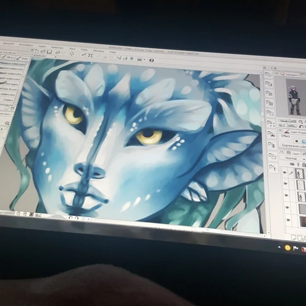
Task: Click the New vector layer icon below the layer list
Action: (300, 238)
